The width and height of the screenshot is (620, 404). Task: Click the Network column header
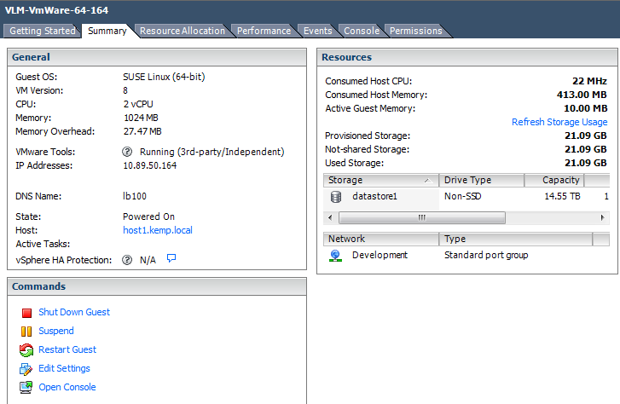[x=380, y=240]
